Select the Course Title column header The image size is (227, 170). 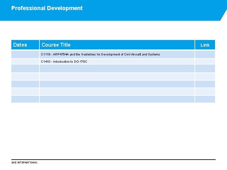pos(117,45)
